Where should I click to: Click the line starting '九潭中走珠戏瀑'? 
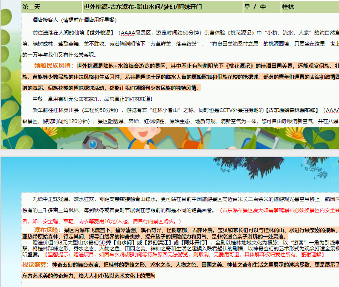click(x=186, y=199)
